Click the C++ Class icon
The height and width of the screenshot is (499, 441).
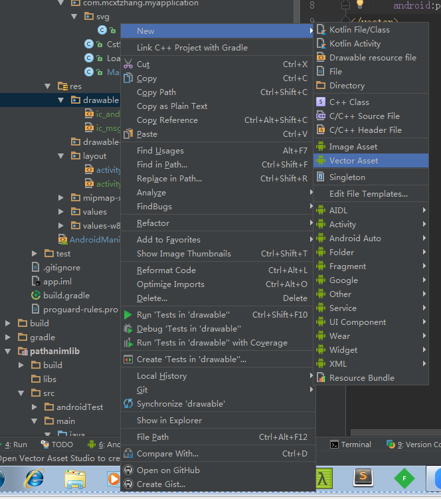(321, 102)
